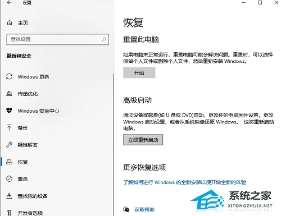This screenshot has width=281, height=216.
Task: Click the 备份 upload arrow icon
Action: (9, 127)
